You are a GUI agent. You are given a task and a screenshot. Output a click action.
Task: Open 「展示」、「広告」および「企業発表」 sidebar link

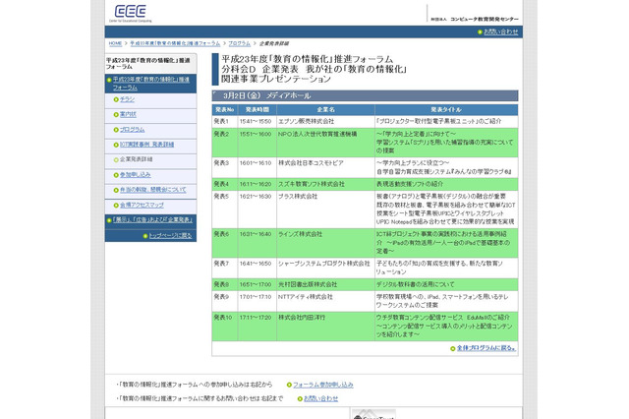pyautogui.click(x=152, y=220)
